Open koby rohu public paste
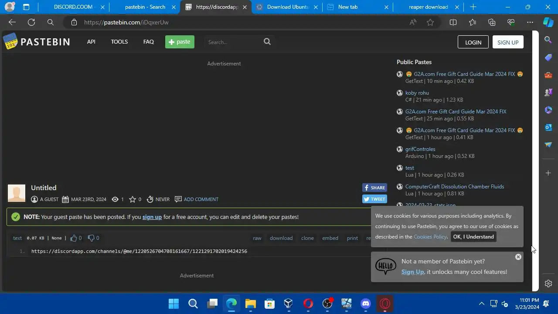This screenshot has width=558, height=314. click(417, 93)
